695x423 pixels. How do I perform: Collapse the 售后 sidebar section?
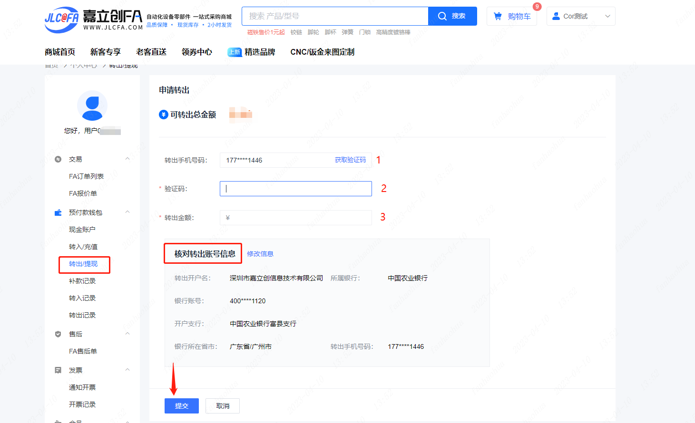pyautogui.click(x=127, y=334)
